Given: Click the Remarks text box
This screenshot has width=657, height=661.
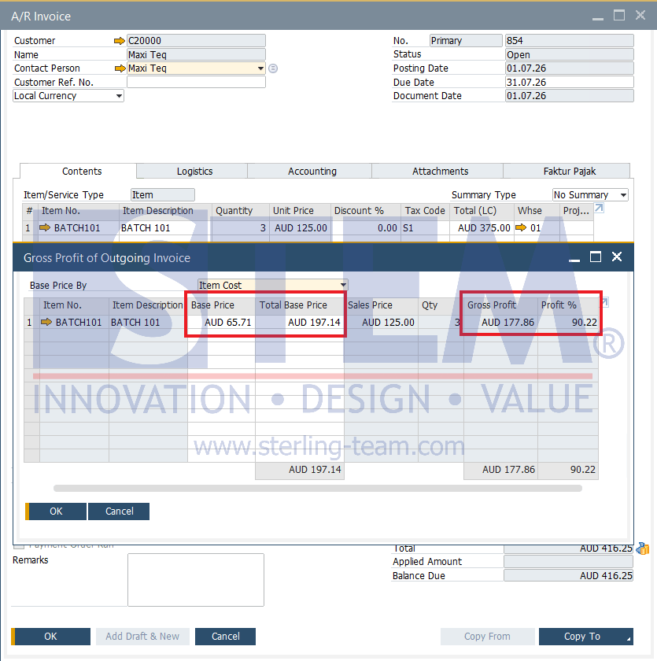Looking at the screenshot, I should (x=196, y=580).
